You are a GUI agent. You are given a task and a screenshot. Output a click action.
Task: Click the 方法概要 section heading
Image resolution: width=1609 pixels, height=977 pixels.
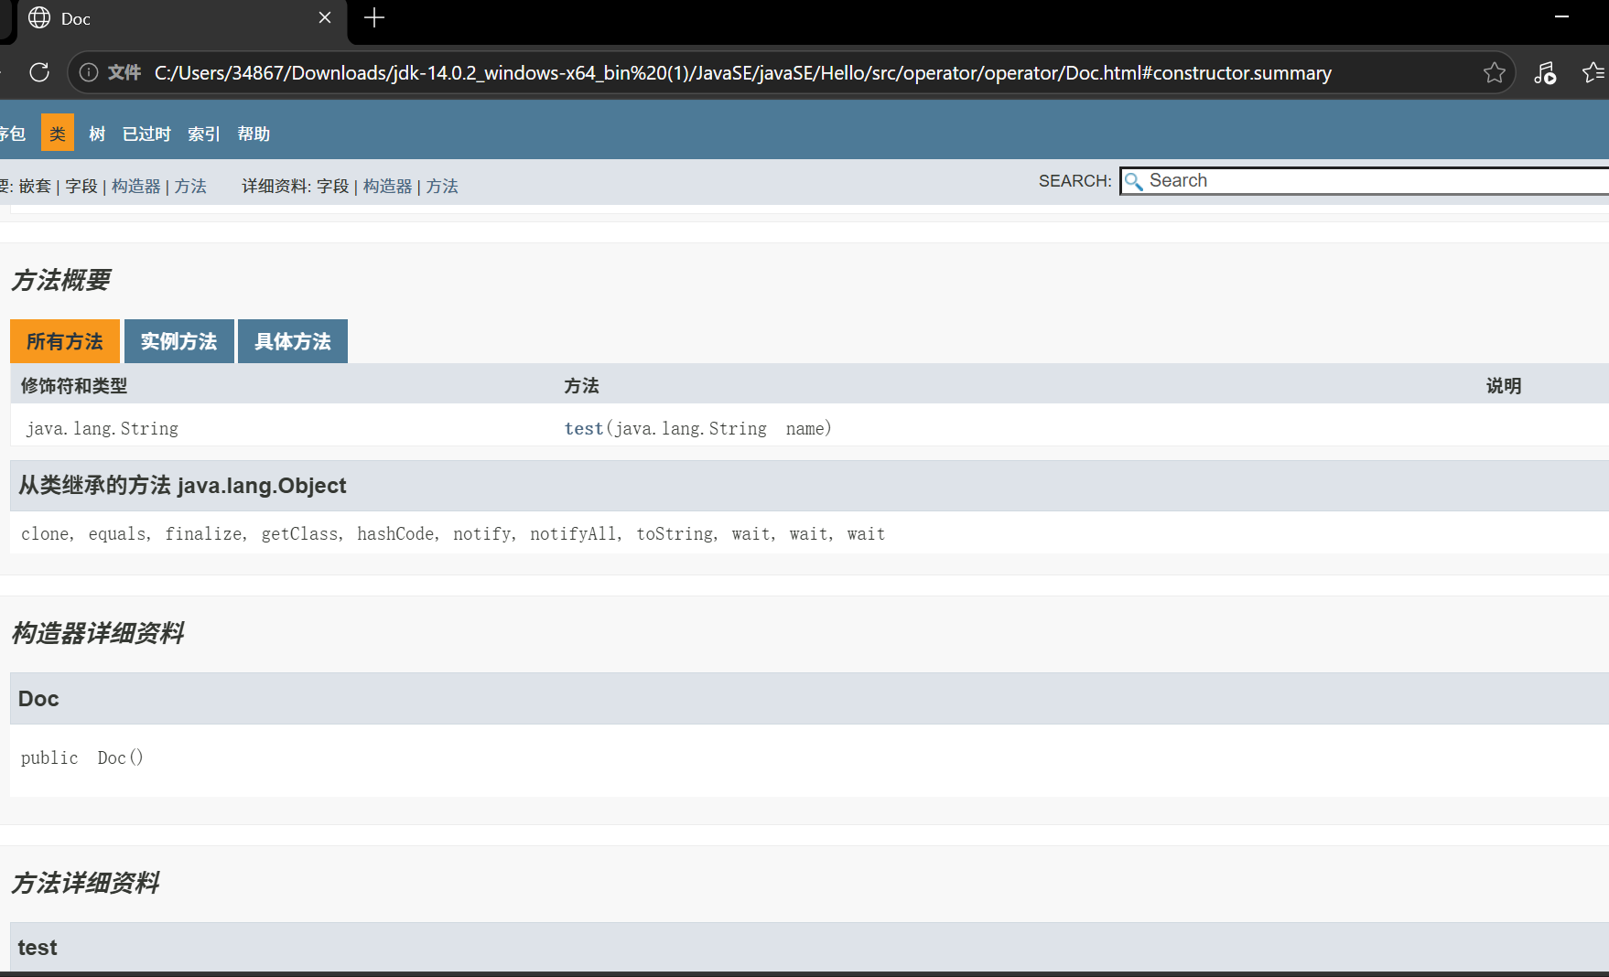click(61, 280)
